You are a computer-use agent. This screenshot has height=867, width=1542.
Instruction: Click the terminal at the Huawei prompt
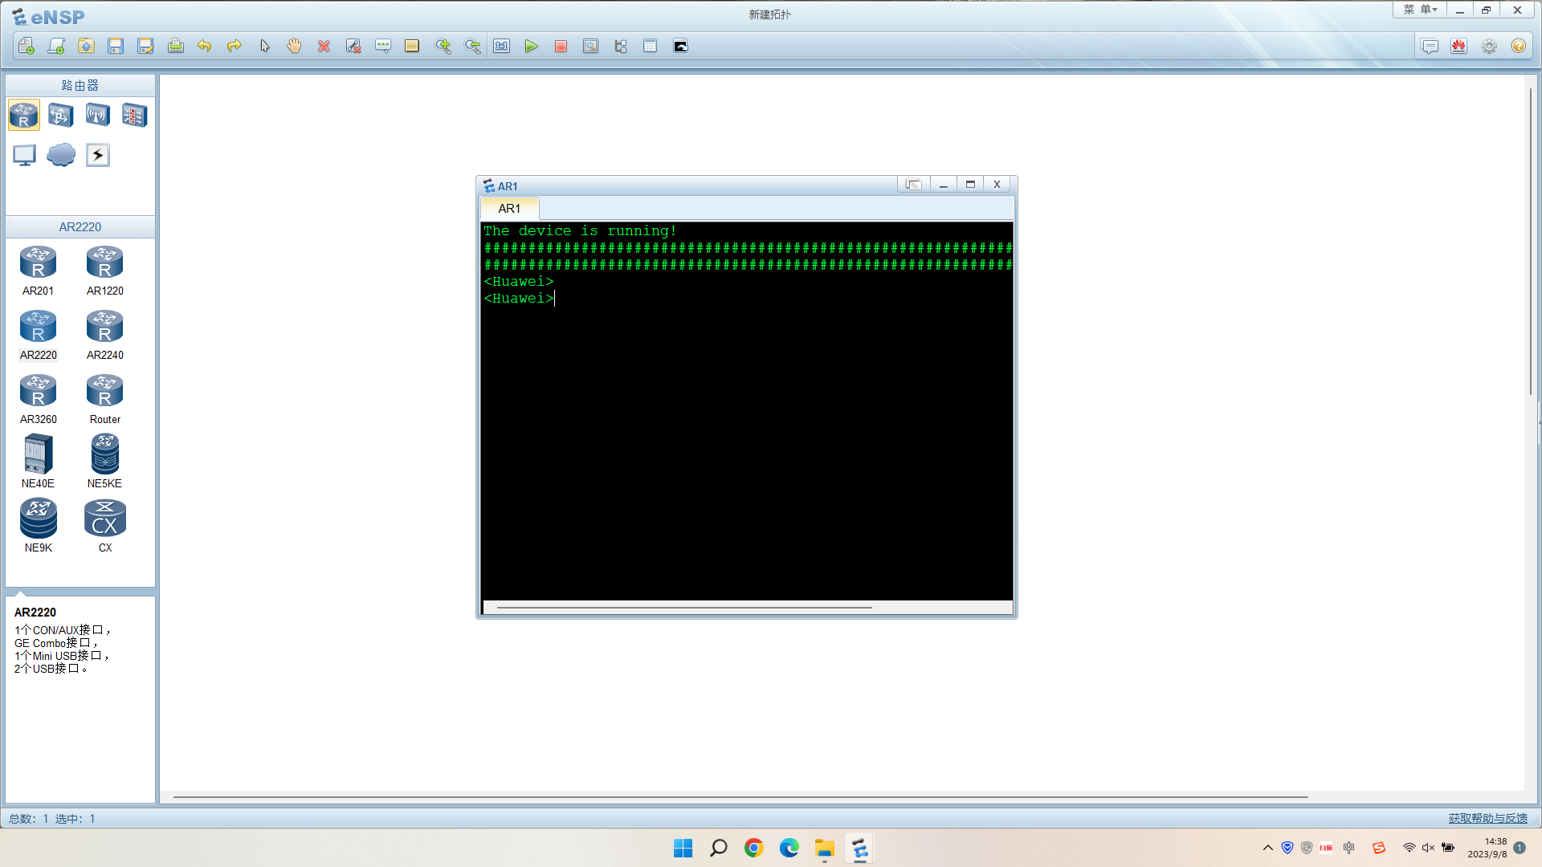pos(519,299)
